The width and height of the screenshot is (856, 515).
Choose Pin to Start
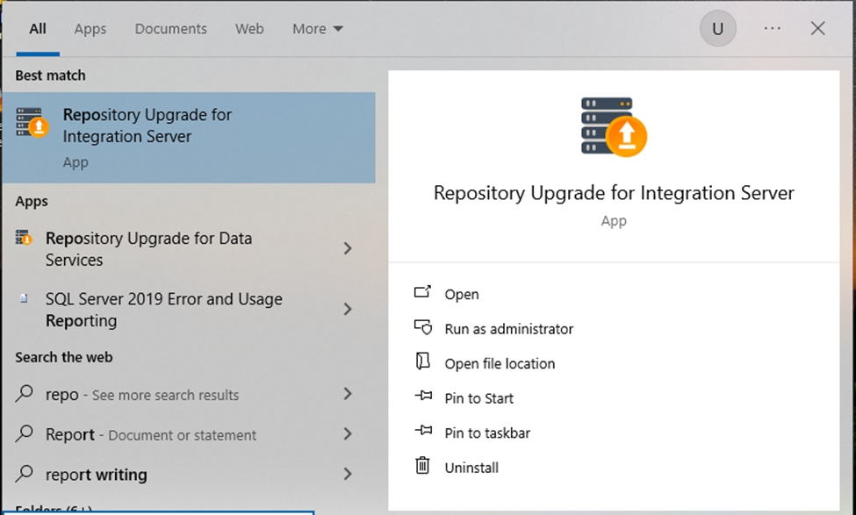pyautogui.click(x=478, y=397)
